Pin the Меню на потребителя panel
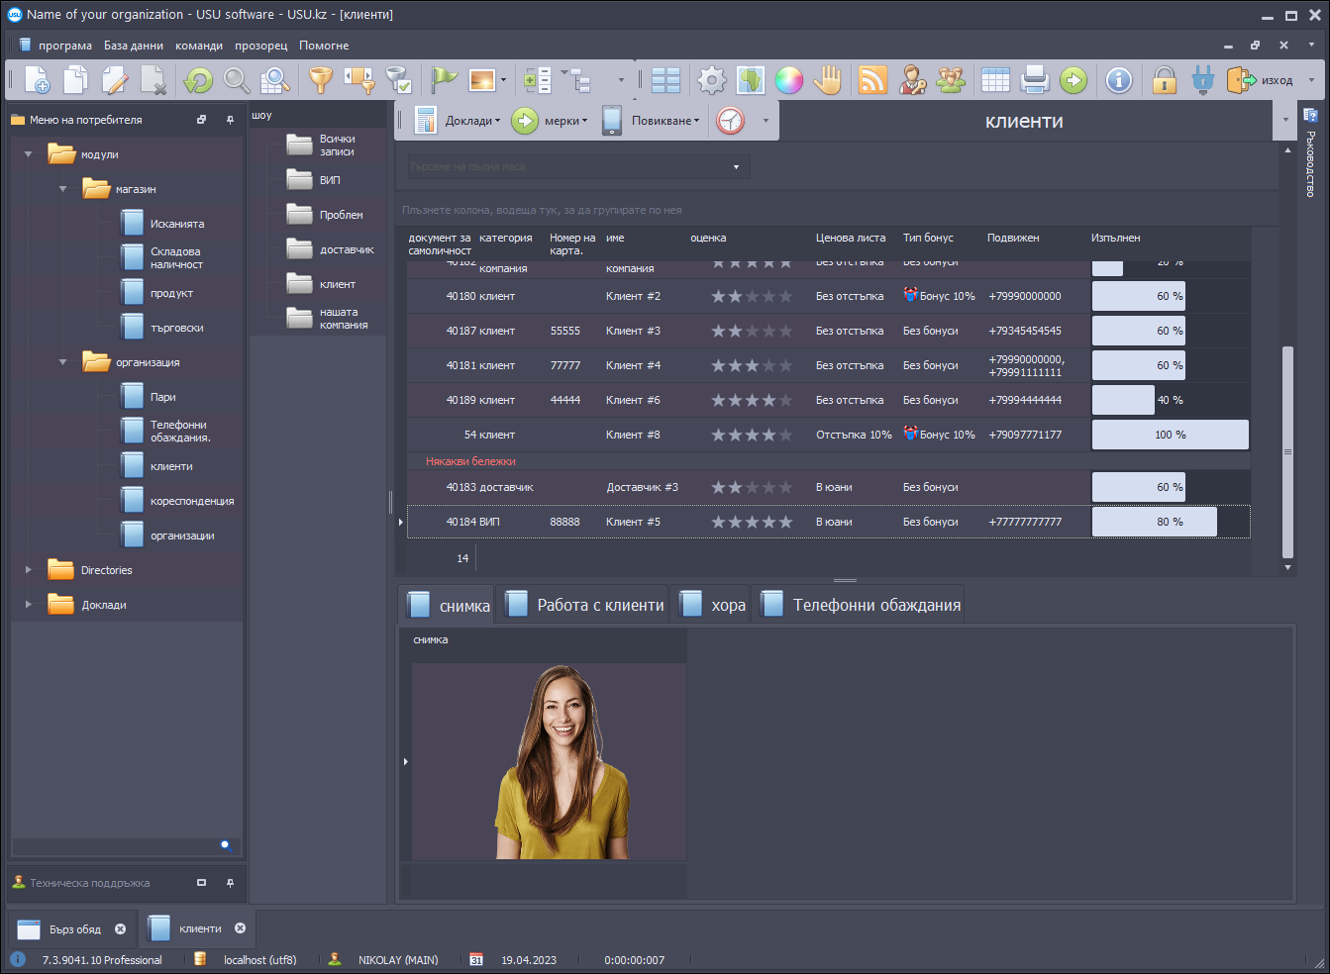Image resolution: width=1330 pixels, height=974 pixels. [x=230, y=120]
